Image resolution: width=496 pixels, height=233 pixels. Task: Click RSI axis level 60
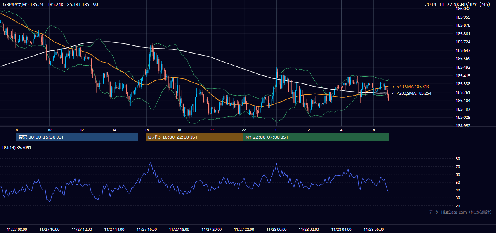(458, 174)
